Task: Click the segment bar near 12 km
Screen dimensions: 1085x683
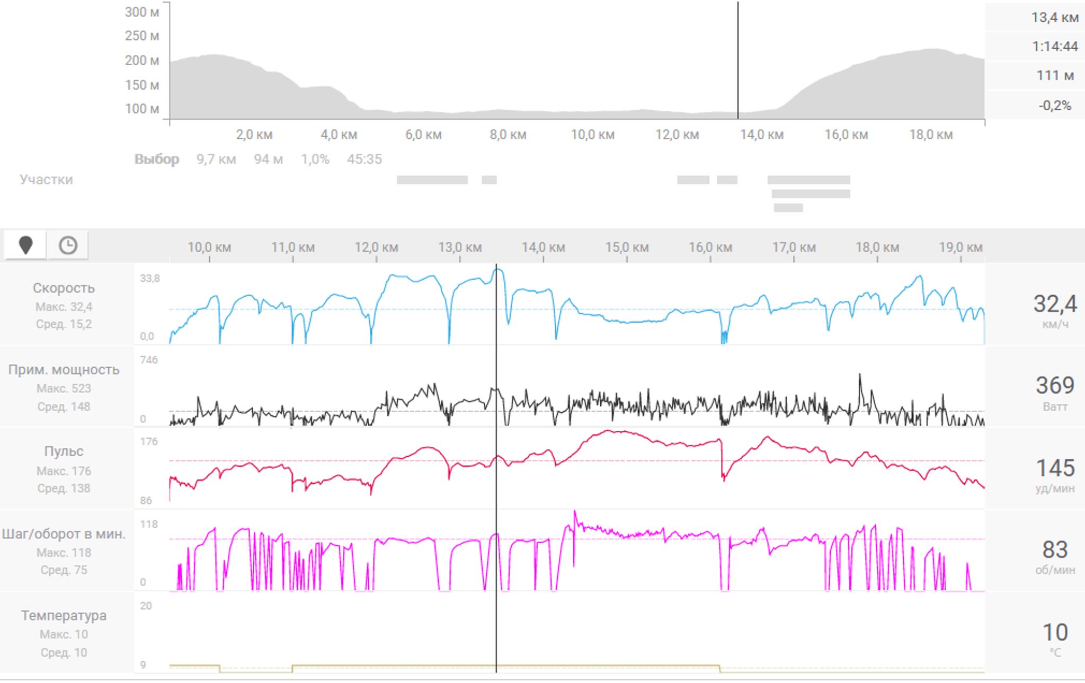Action: click(x=693, y=180)
